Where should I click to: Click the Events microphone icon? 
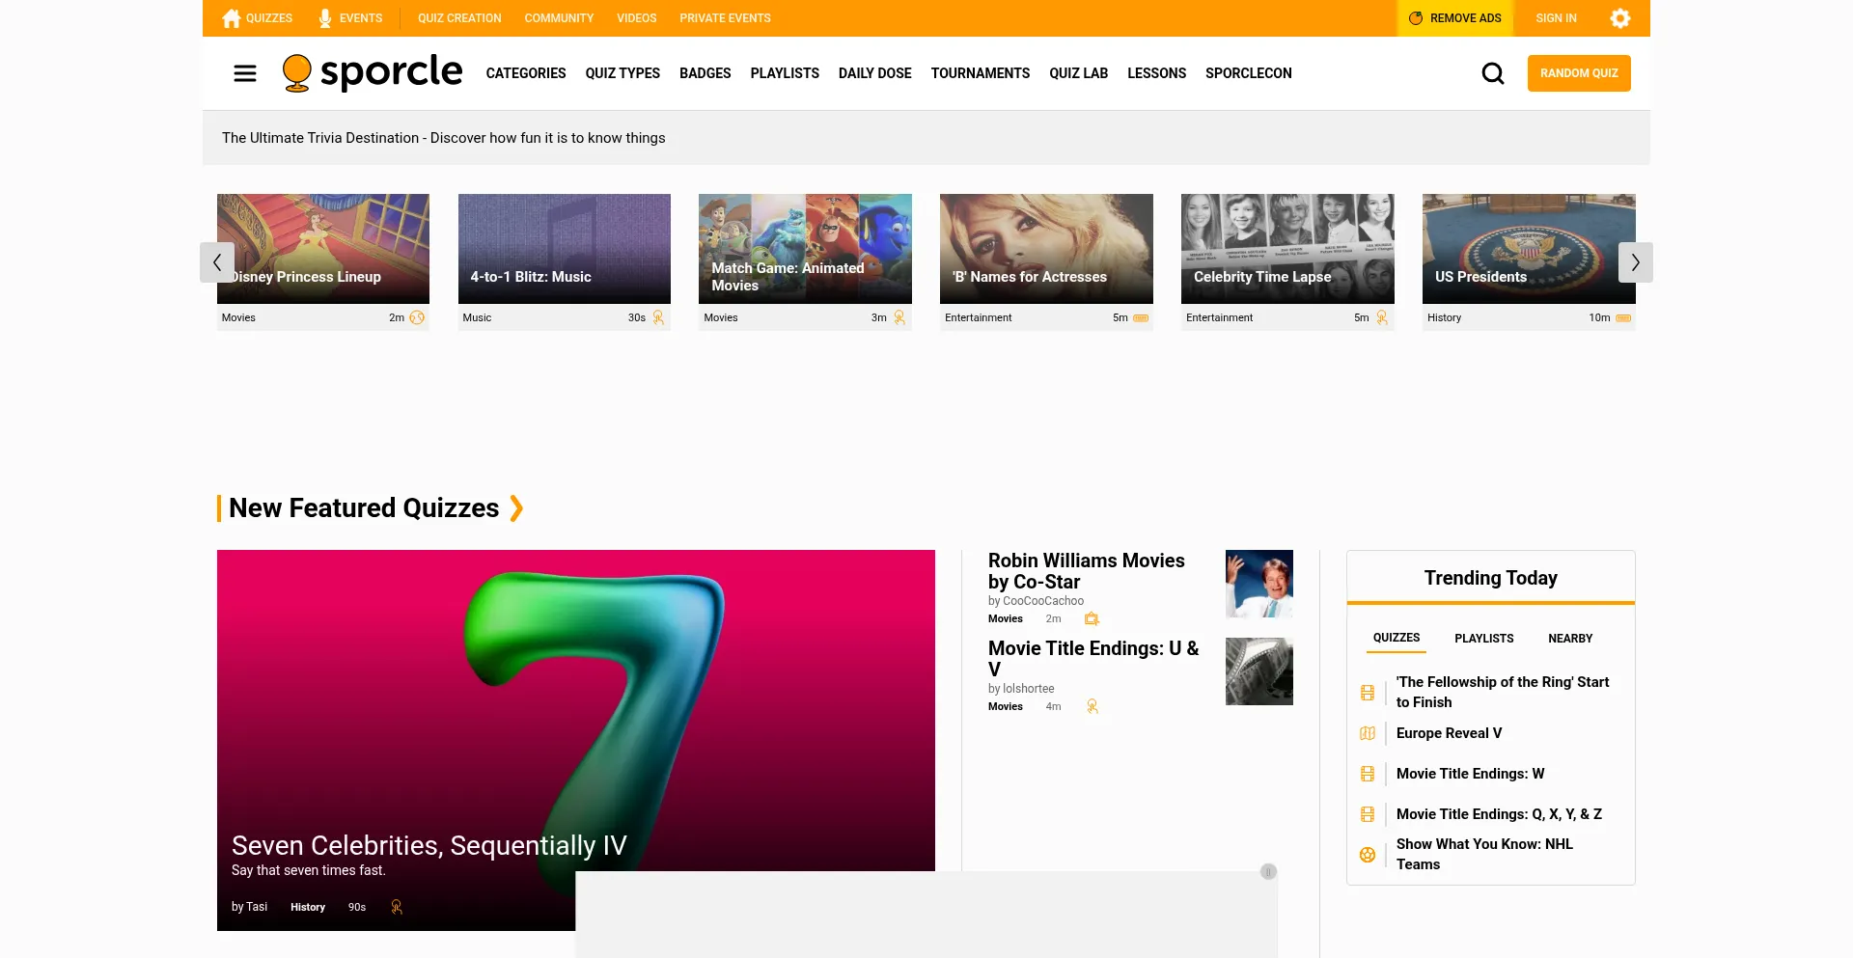click(x=325, y=18)
